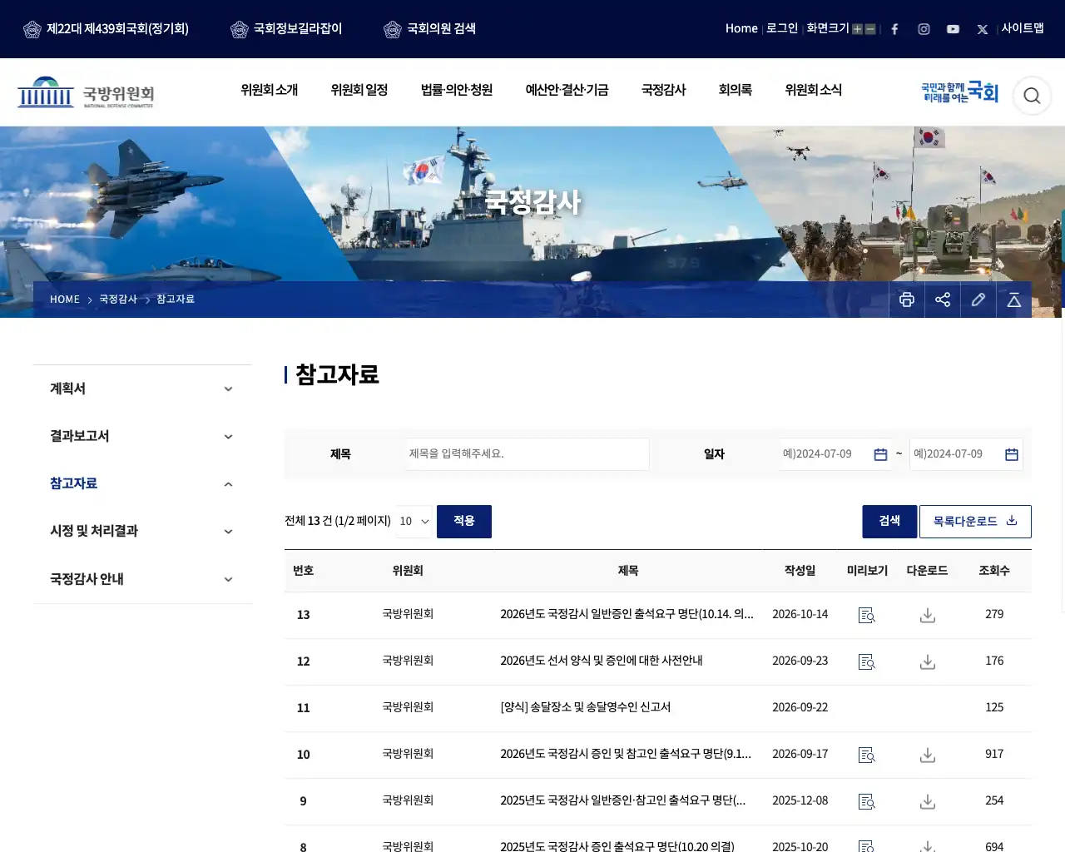This screenshot has height=852, width=1065.
Task: Open the Facebook icon in top bar
Action: [x=894, y=29]
